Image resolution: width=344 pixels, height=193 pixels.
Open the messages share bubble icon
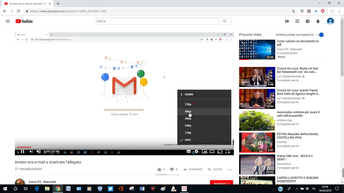(x=308, y=21)
